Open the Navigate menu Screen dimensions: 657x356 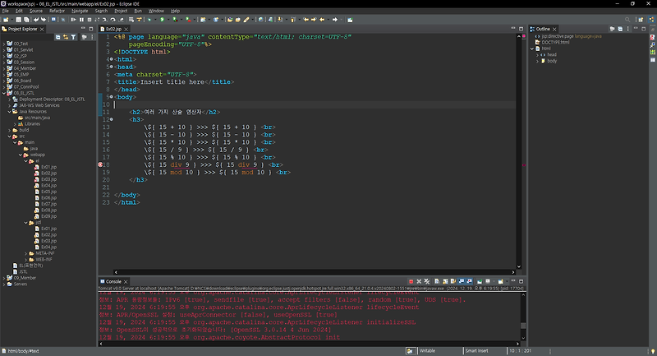(80, 11)
